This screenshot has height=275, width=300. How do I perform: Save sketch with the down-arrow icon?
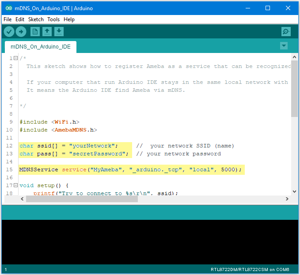[x=59, y=31]
